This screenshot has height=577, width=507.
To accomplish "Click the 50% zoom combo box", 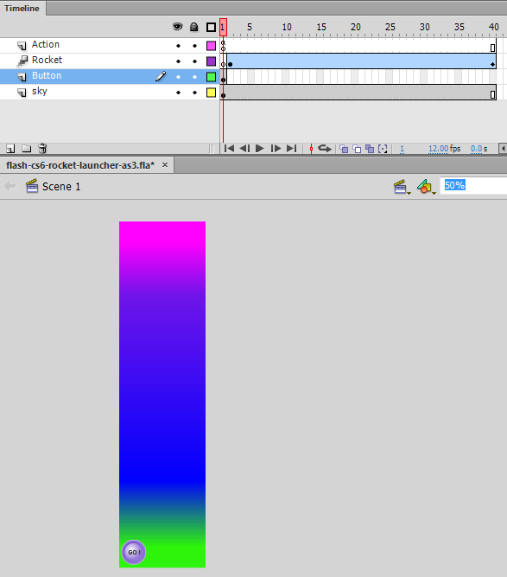I will point(473,185).
